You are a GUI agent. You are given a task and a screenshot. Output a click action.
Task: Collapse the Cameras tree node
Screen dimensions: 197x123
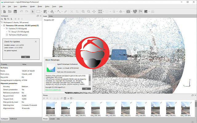pos(4,29)
